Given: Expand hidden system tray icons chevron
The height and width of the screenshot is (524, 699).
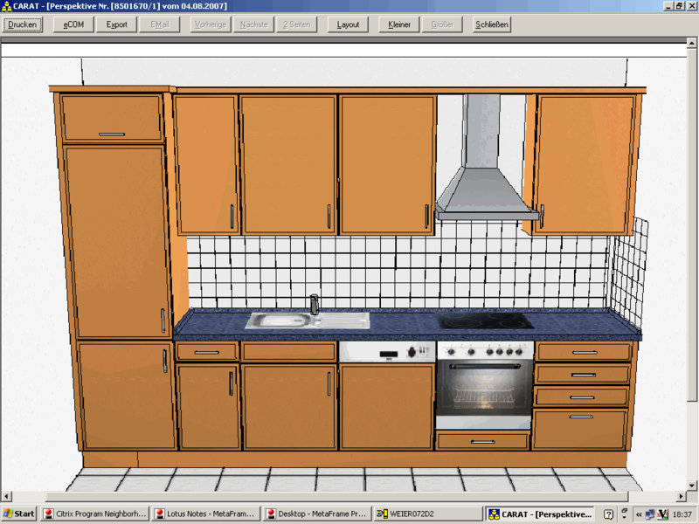Looking at the screenshot, I should pos(639,514).
